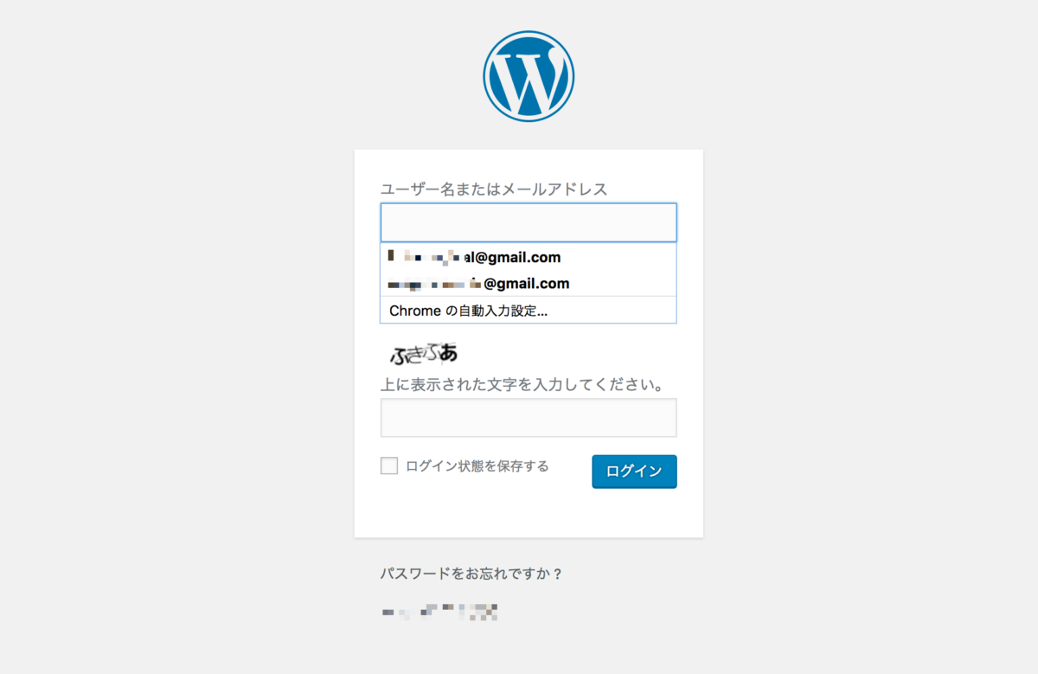This screenshot has height=674, width=1038.
Task: Focus the captcha text input box
Action: pos(529,418)
